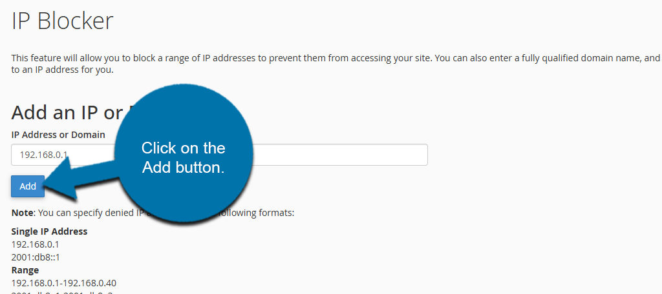Click the bold "Note" word below the Add button

coord(23,212)
